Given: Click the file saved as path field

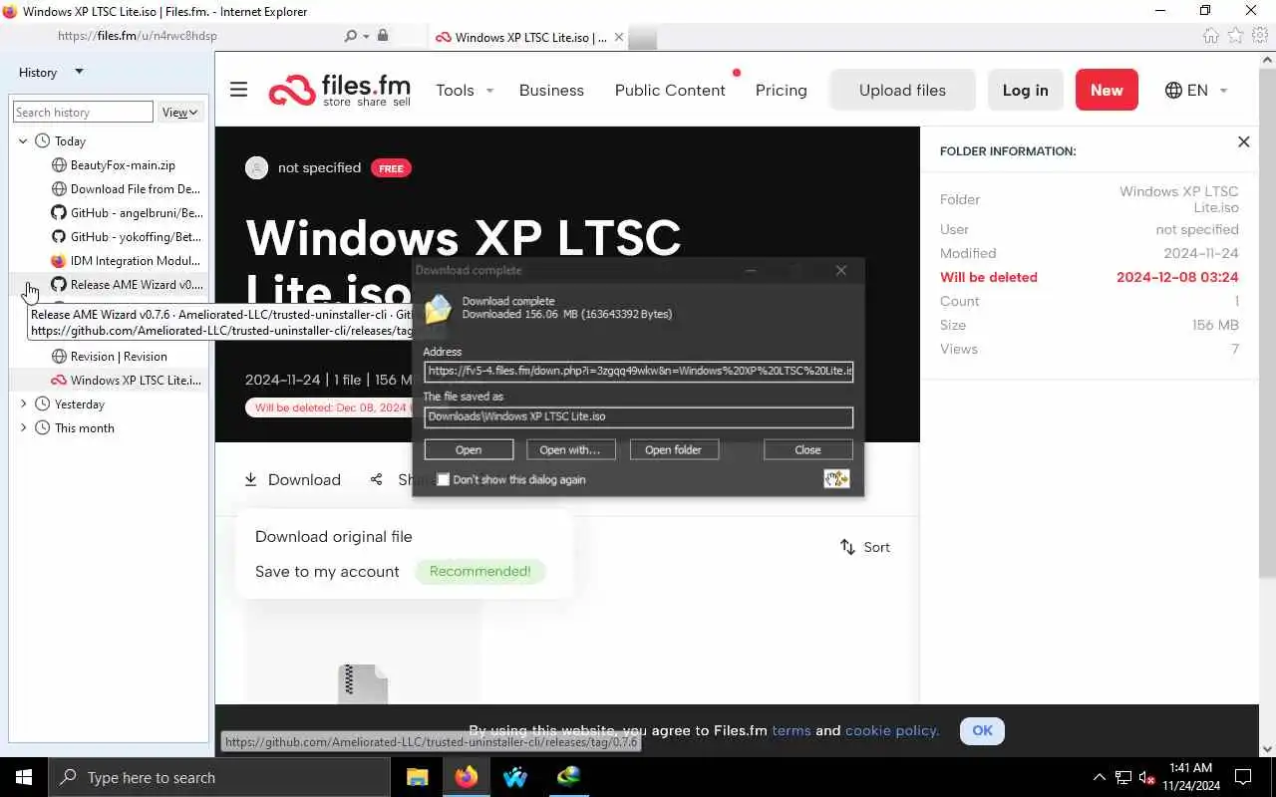Looking at the screenshot, I should (x=638, y=417).
